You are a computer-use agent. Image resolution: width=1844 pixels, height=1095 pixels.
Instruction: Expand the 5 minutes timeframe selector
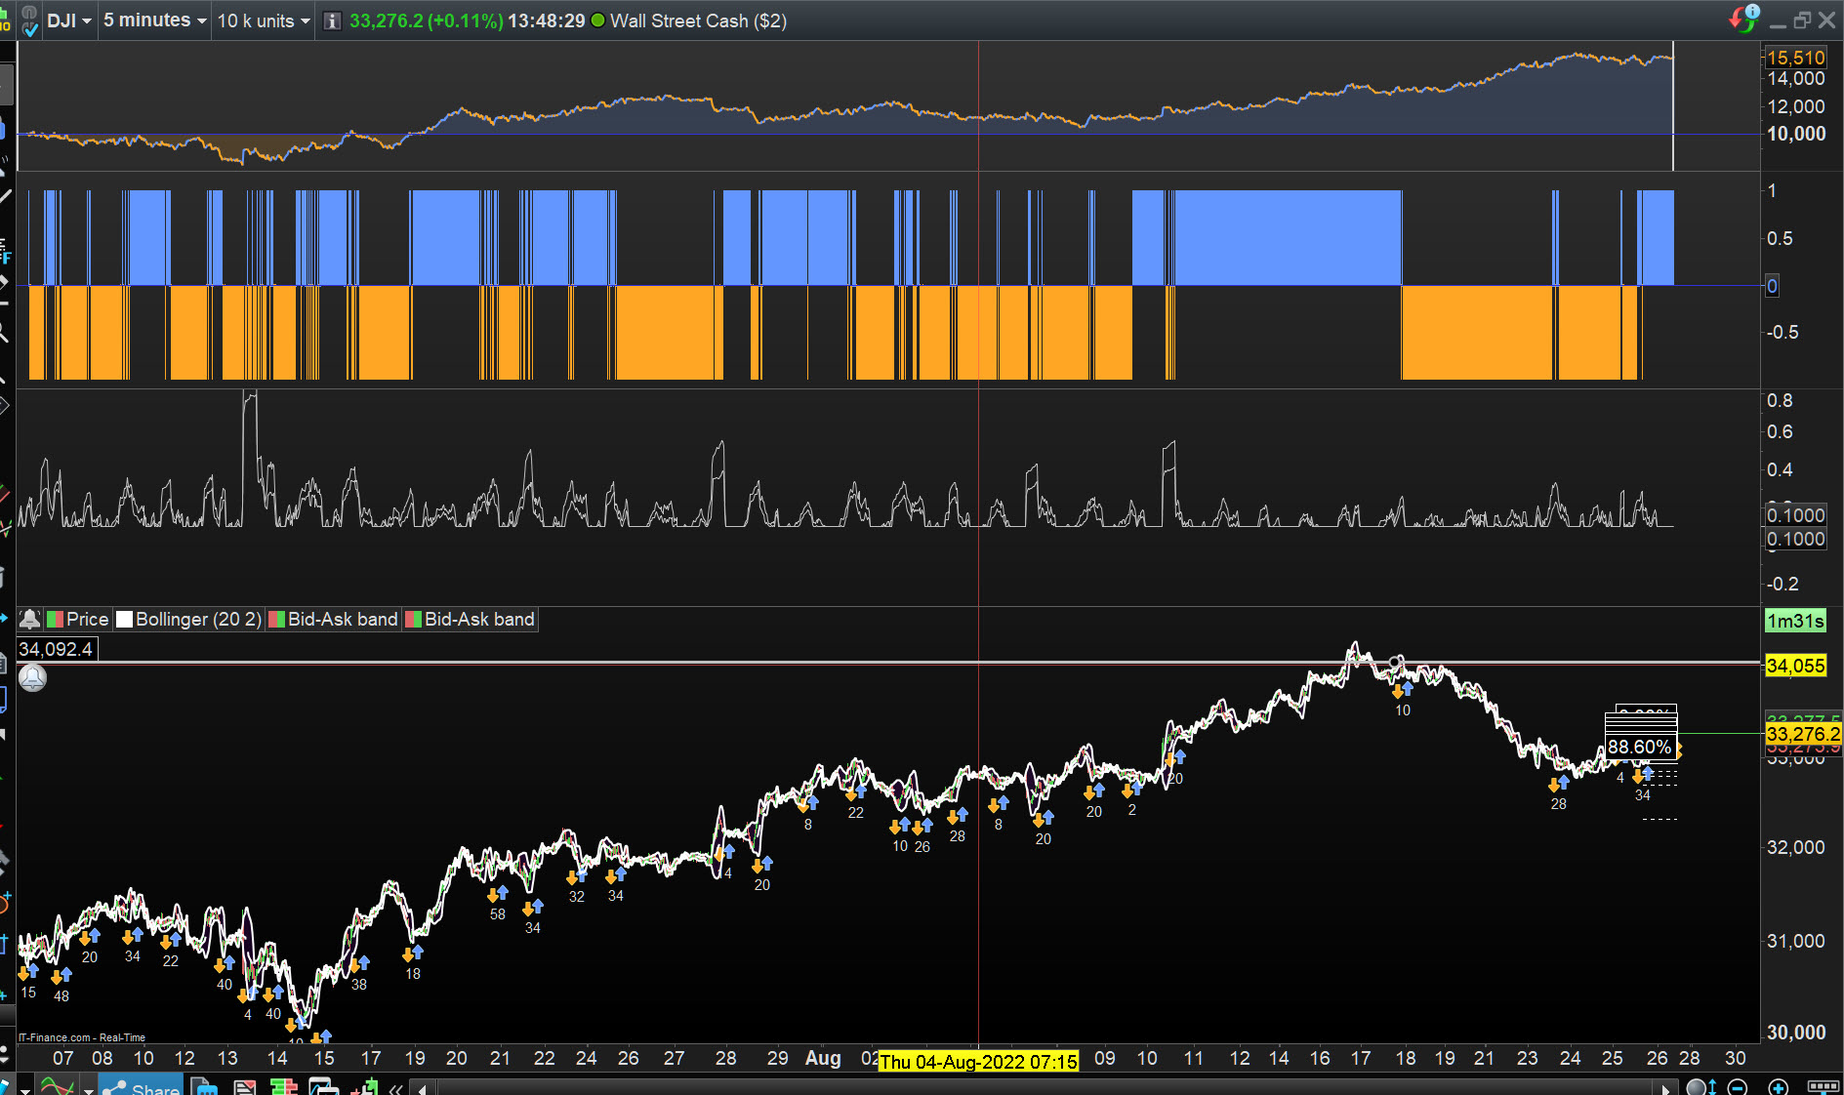(154, 20)
